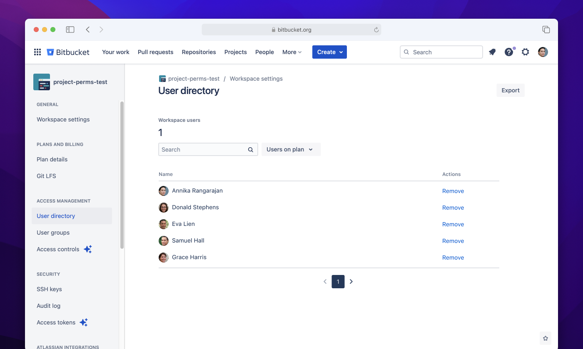
Task: Click Annika Rangarajan's profile picture
Action: [x=163, y=191]
